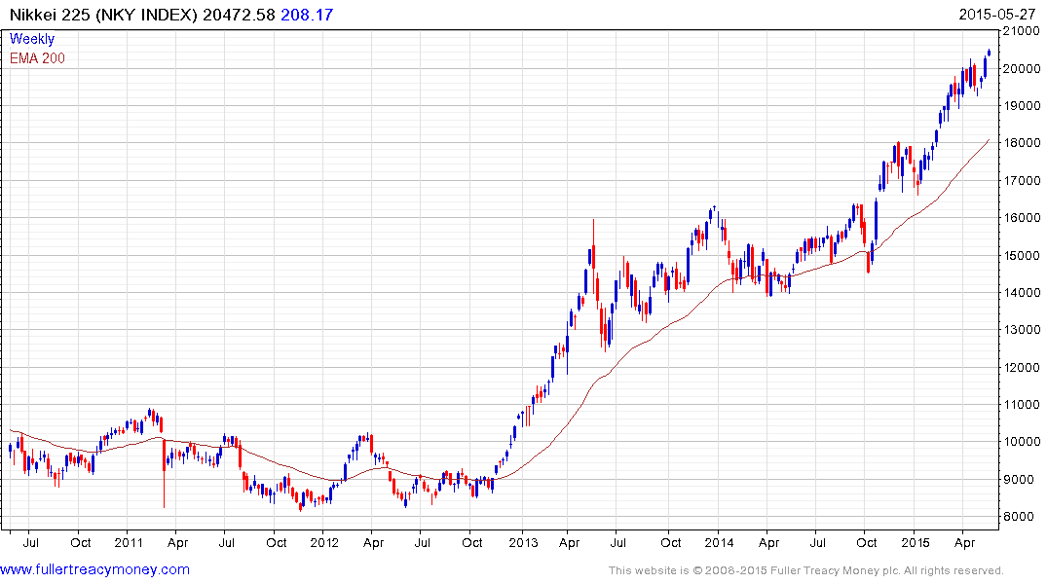
Task: Click the 15000 price axis label
Action: pyautogui.click(x=1021, y=255)
